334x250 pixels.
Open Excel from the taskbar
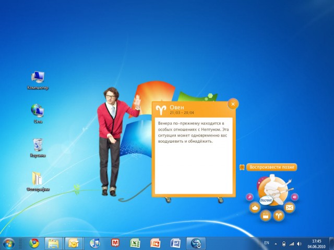click(x=135, y=243)
